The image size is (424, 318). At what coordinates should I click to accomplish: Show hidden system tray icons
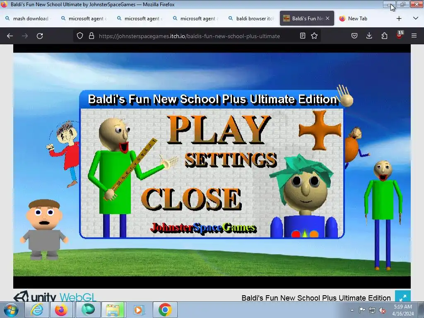click(x=352, y=310)
